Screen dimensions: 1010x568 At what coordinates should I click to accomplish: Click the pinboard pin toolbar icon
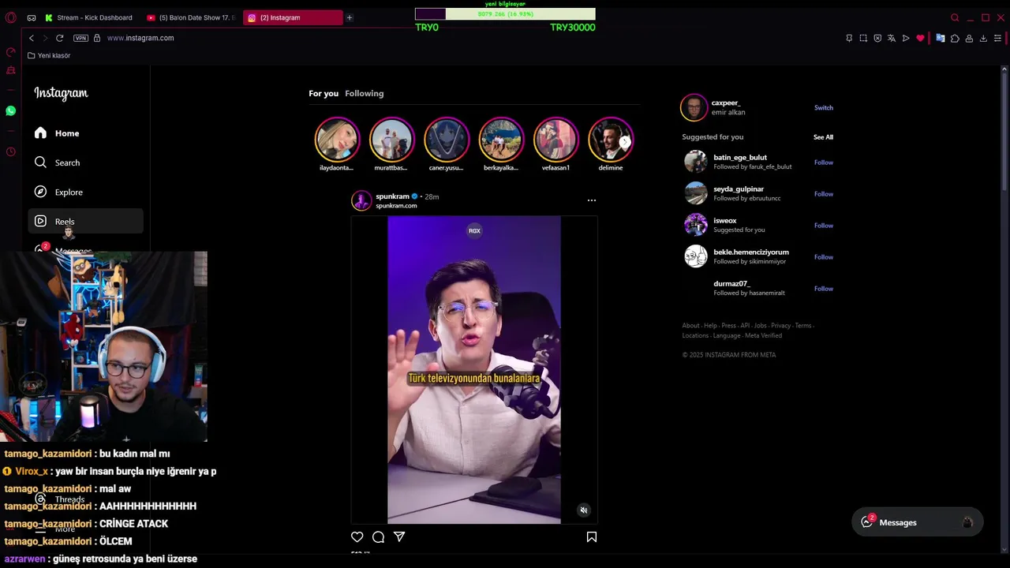pyautogui.click(x=849, y=38)
